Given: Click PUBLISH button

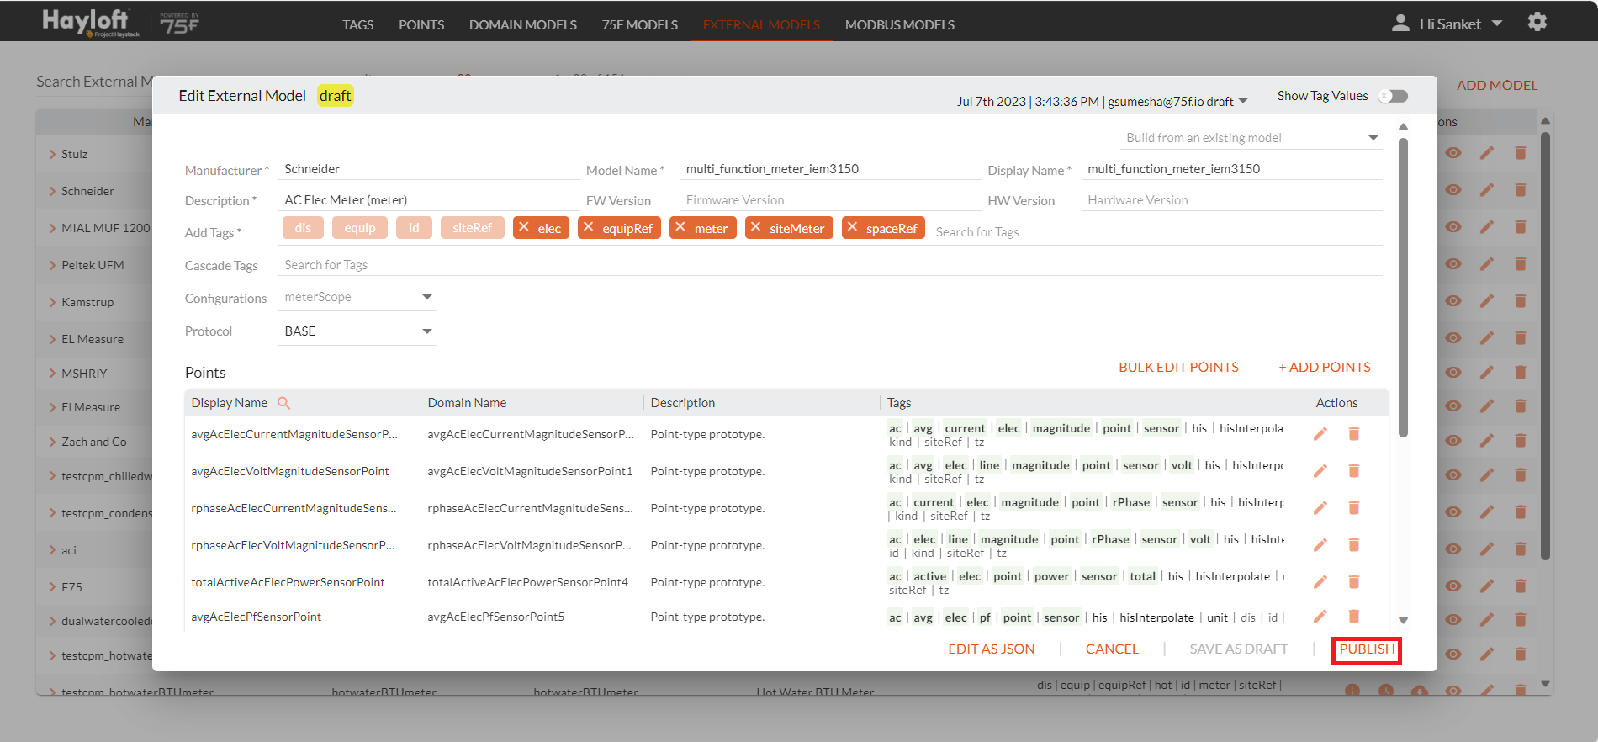Looking at the screenshot, I should (1367, 649).
